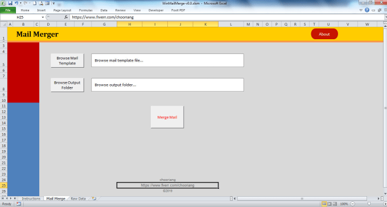Click the horizontal scrollbar left arrow
This screenshot has height=207, width=387.
click(x=234, y=198)
